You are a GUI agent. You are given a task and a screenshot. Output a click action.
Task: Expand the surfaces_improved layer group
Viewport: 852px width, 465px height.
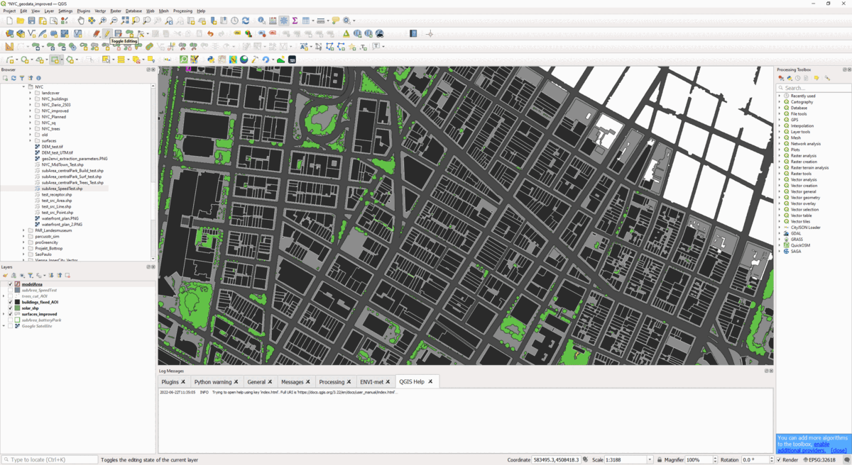click(x=4, y=314)
